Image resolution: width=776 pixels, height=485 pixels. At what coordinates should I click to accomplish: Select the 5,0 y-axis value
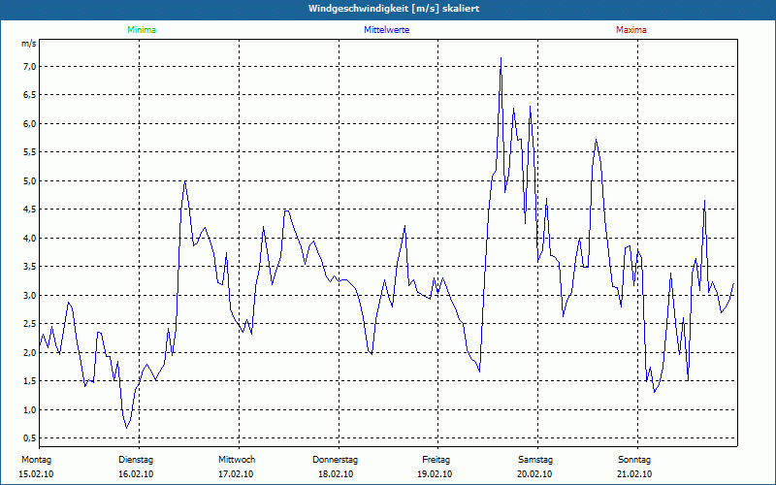pyautogui.click(x=30, y=180)
